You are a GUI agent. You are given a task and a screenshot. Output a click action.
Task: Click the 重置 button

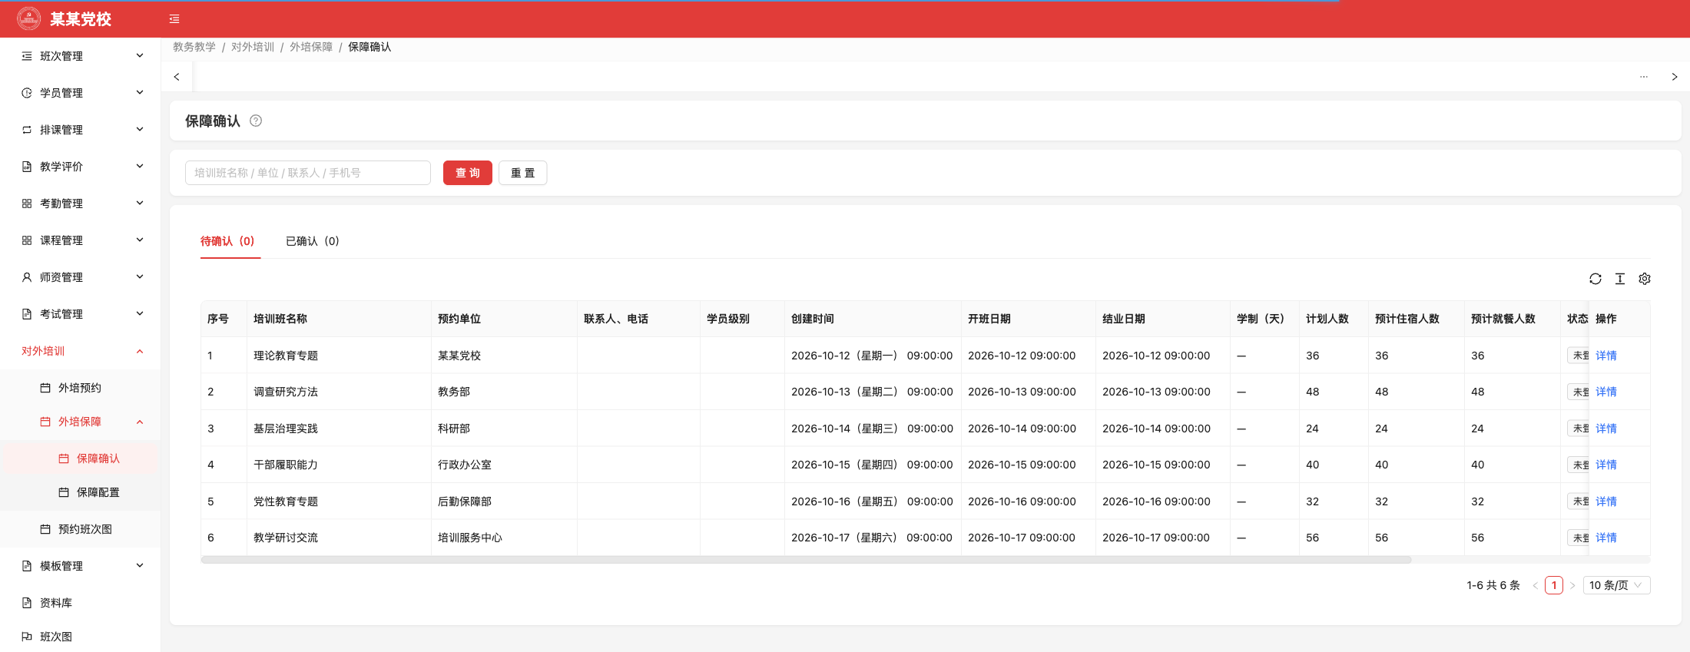[523, 173]
